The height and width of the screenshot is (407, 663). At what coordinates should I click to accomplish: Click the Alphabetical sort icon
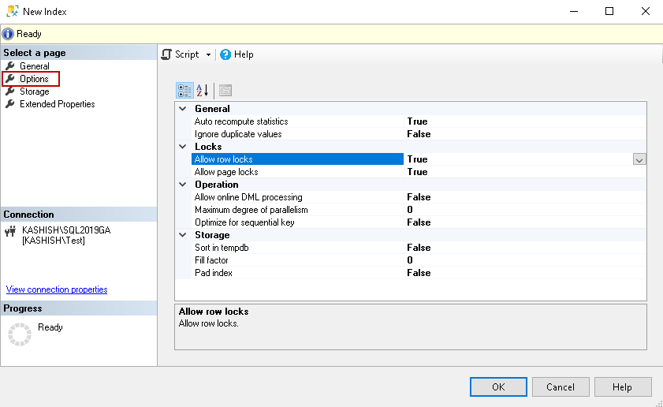[x=203, y=90]
